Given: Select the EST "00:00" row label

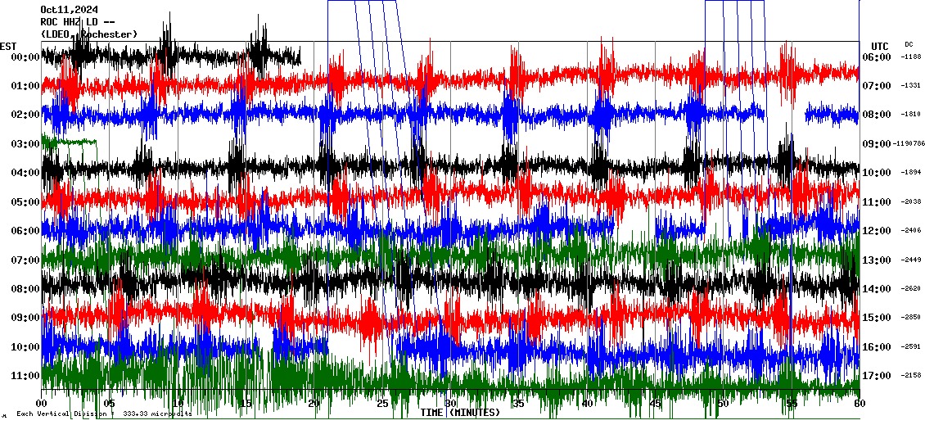Looking at the screenshot, I should 25,57.
